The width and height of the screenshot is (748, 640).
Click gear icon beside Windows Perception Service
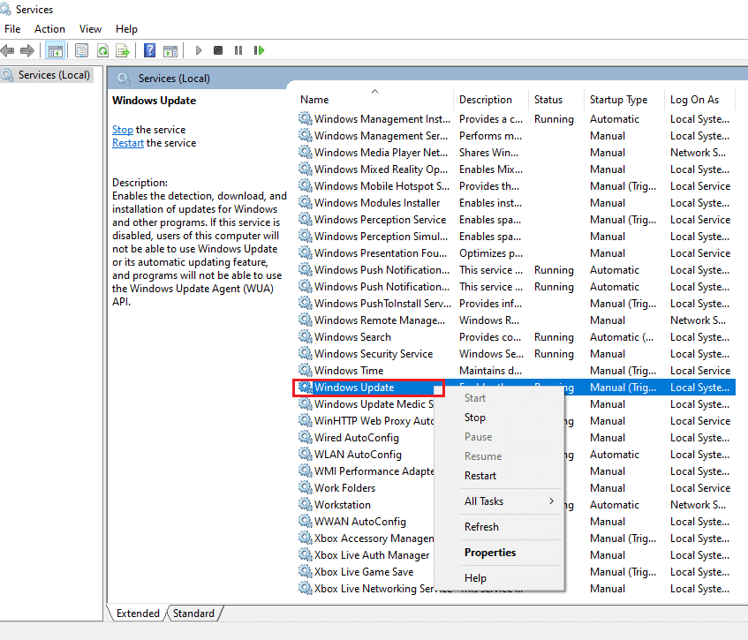[x=306, y=220]
